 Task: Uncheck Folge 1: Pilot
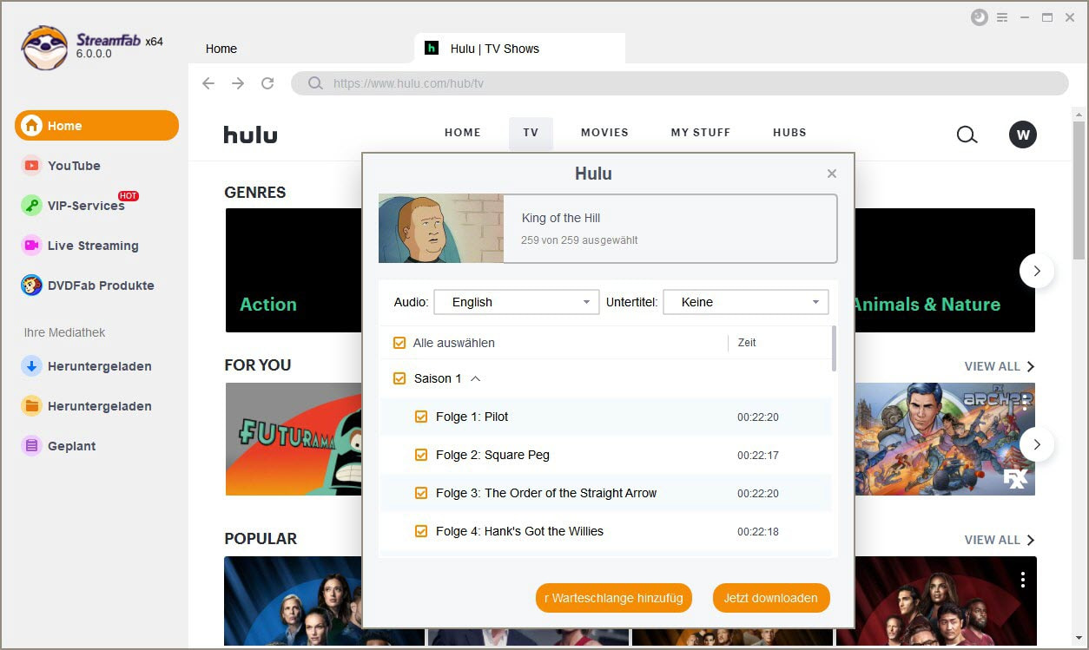click(421, 417)
